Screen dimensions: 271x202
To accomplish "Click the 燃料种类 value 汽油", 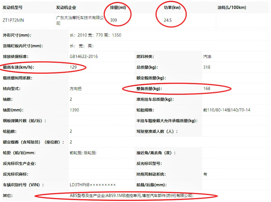I will click(x=207, y=57).
